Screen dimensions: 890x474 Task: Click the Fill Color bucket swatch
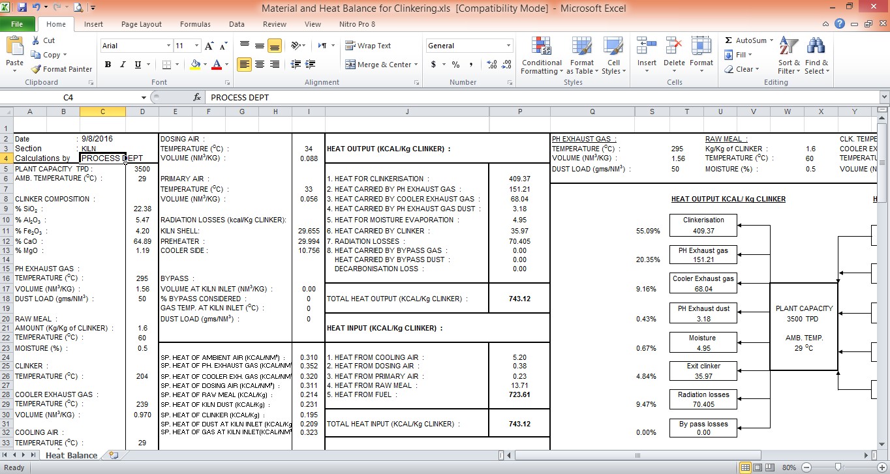pos(194,65)
